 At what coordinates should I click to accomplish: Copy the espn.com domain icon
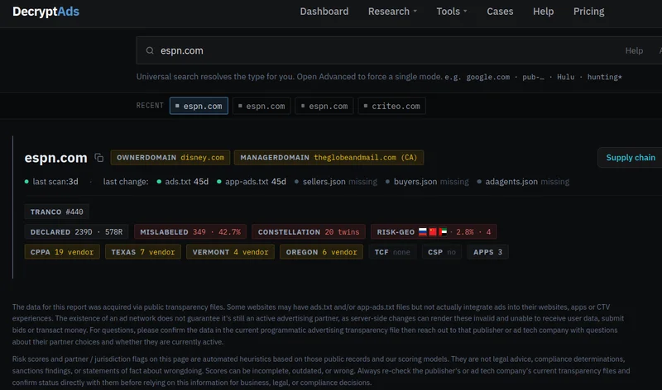click(x=98, y=158)
